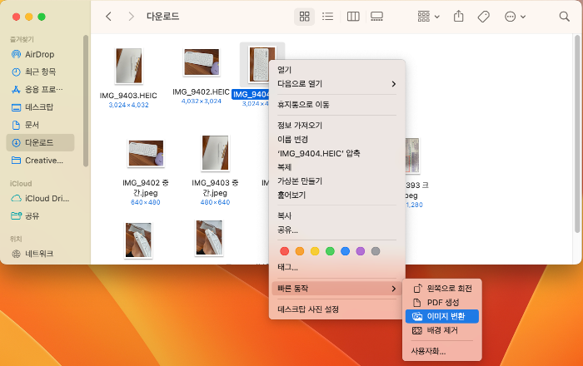The image size is (583, 366).
Task: Select 다운로드 in the sidebar
Action: pyautogui.click(x=40, y=142)
